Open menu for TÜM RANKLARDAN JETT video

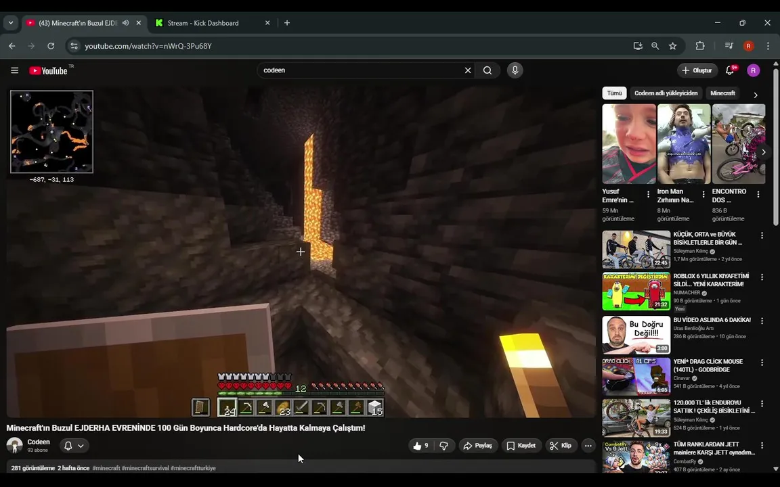point(762,446)
